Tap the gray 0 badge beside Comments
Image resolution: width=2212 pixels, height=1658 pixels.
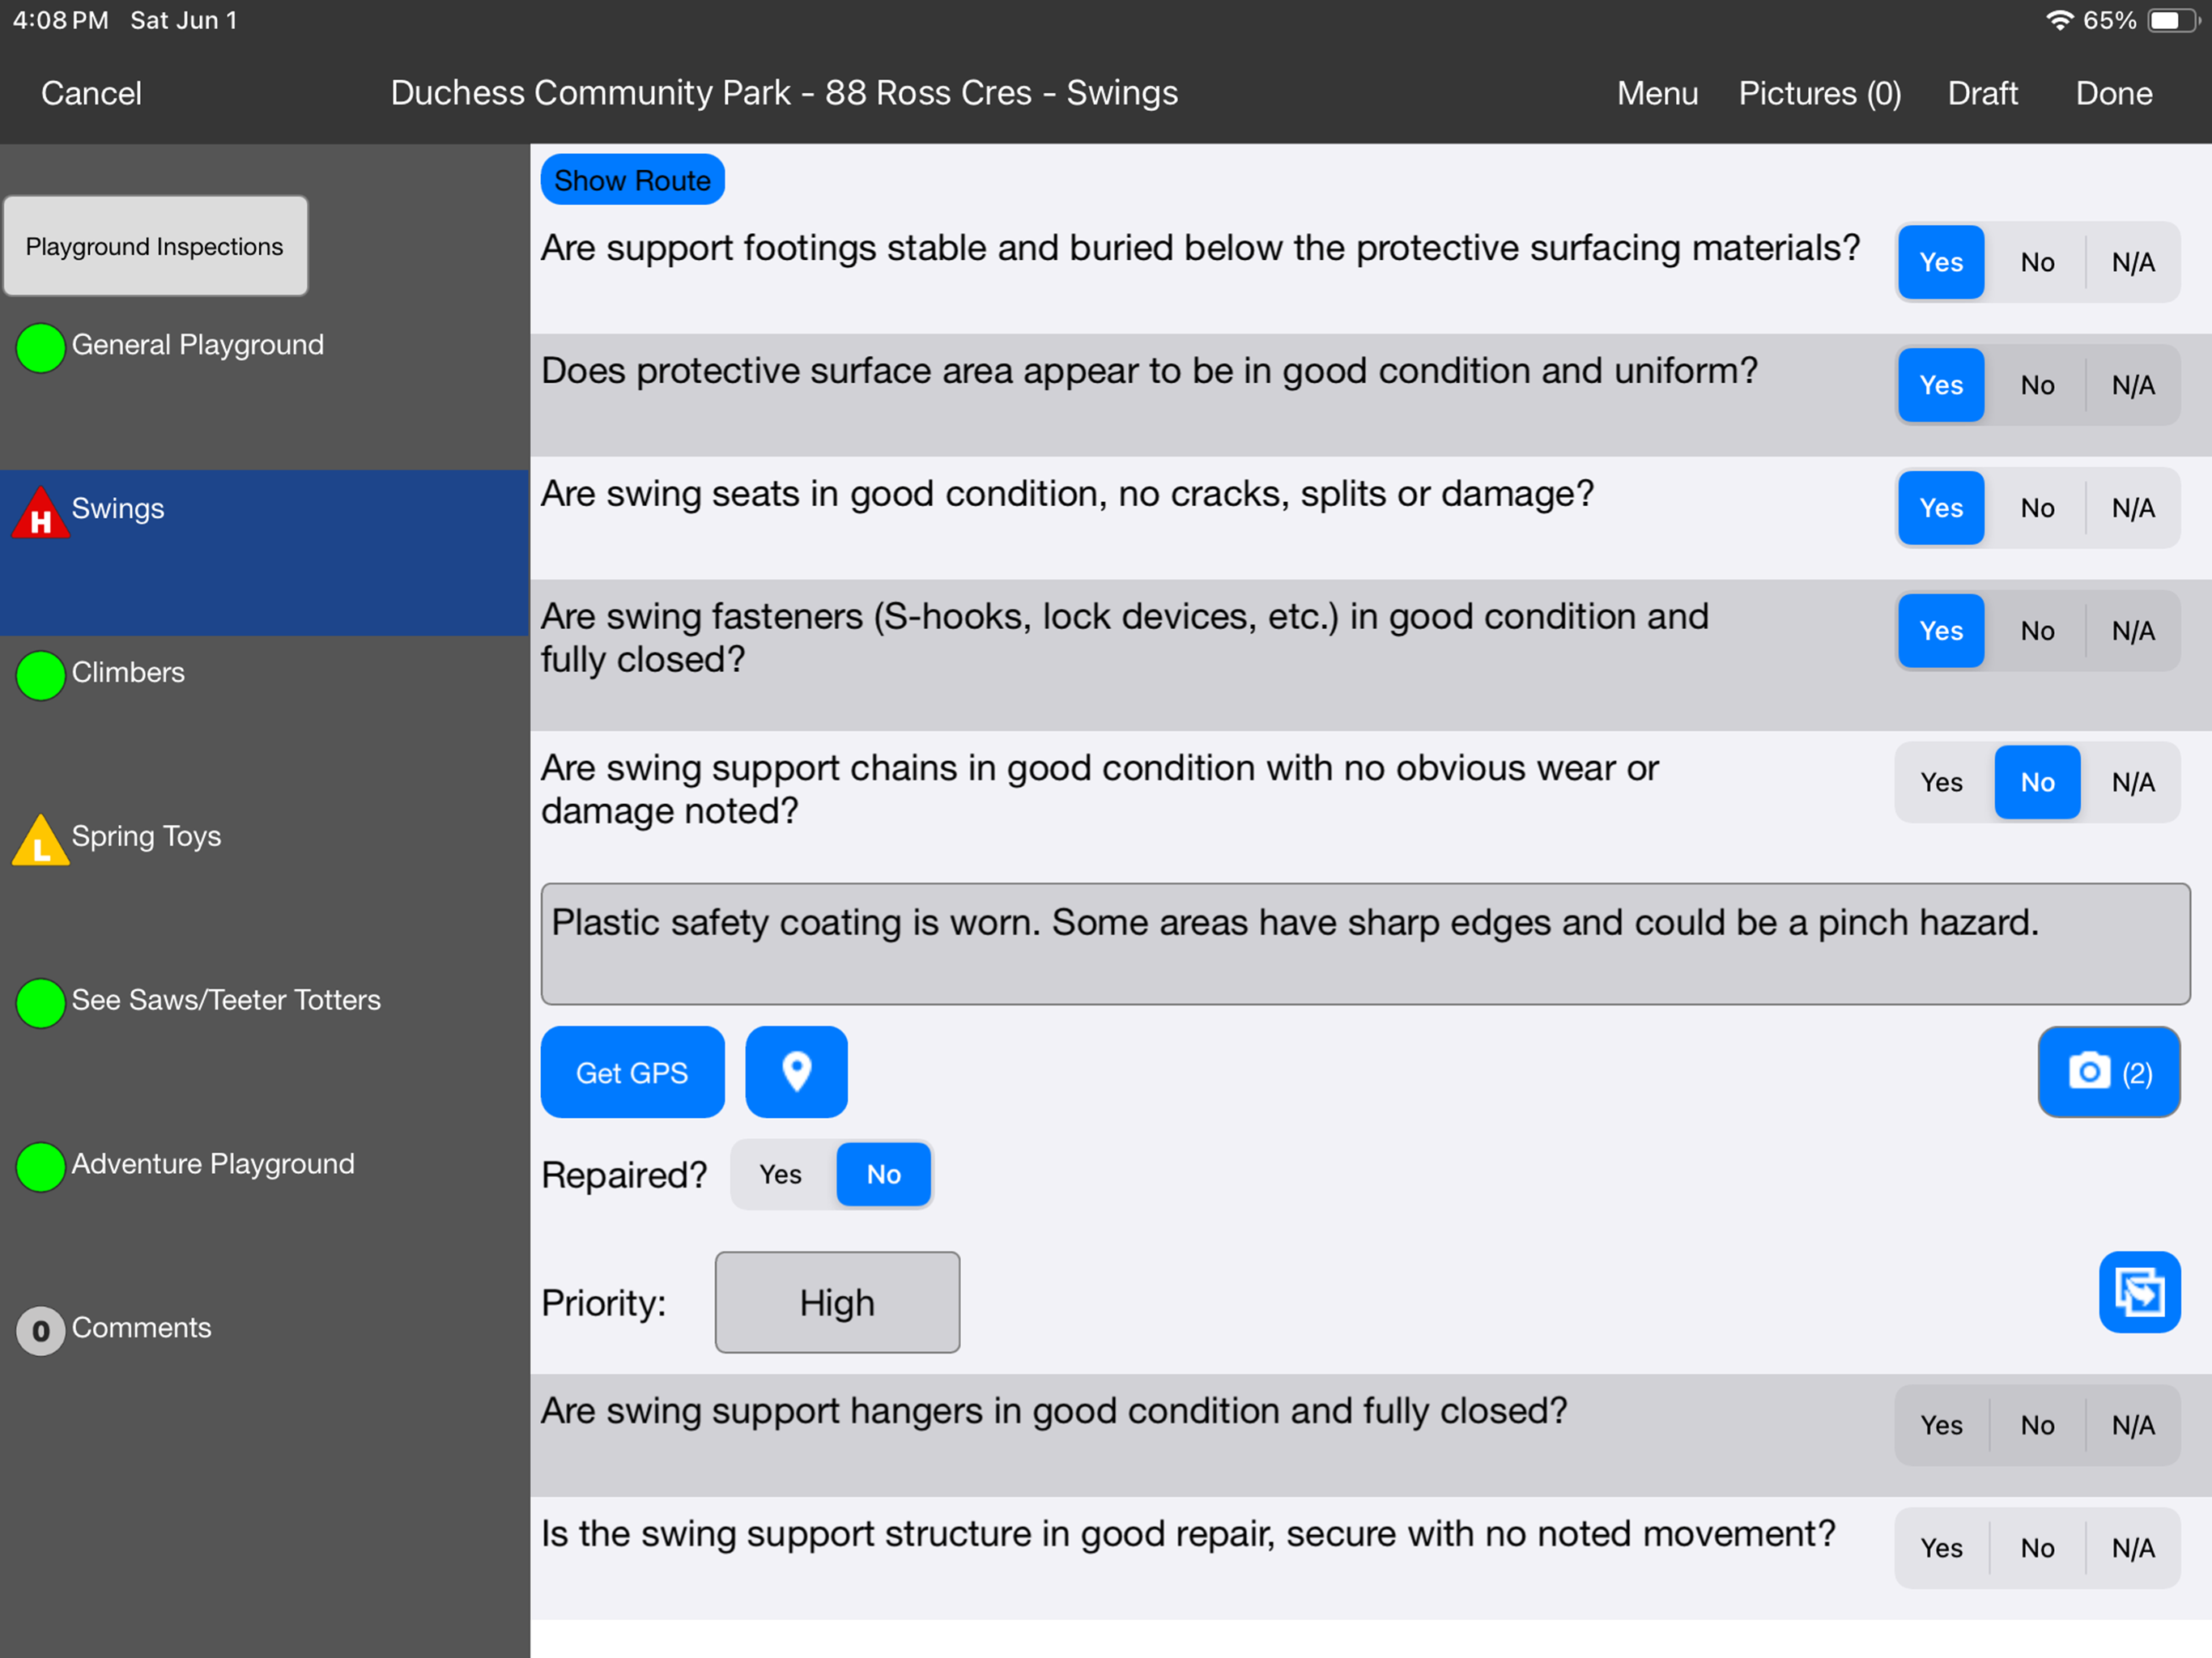41,1331
